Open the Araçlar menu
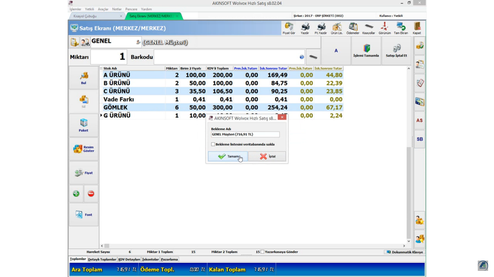Image resolution: width=494 pixels, height=277 pixels. coord(103,9)
